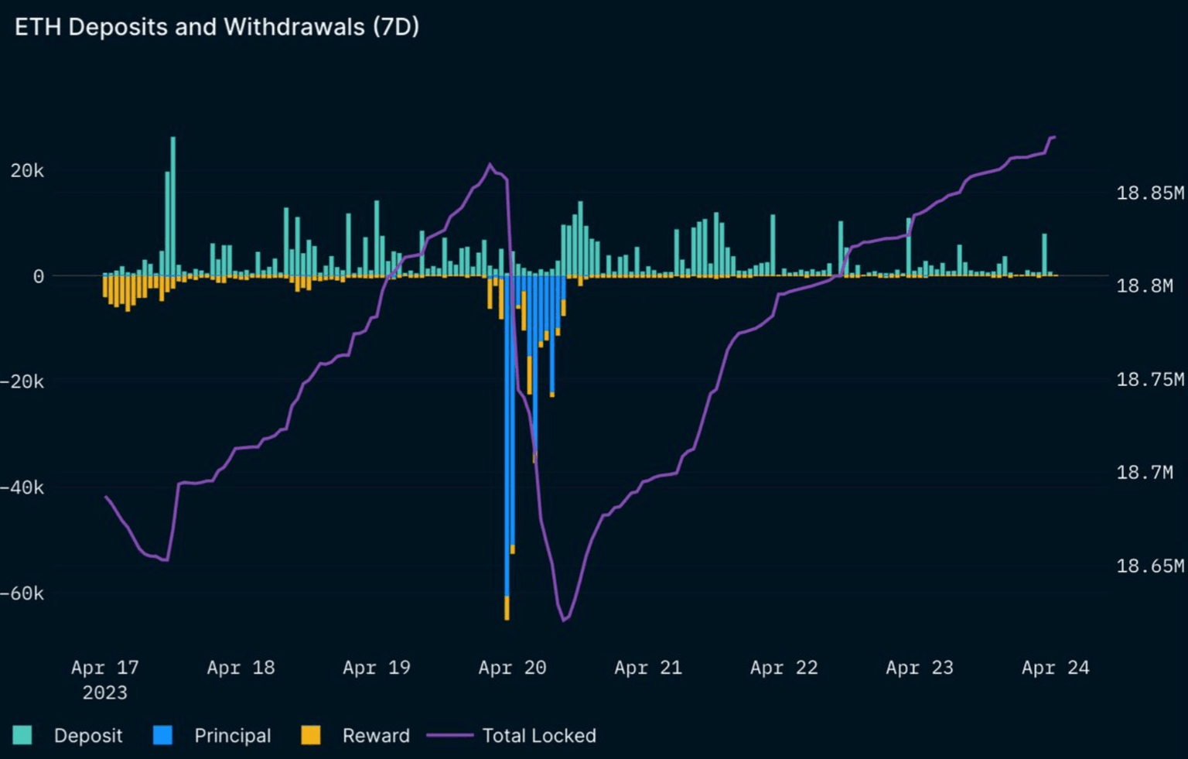Viewport: 1188px width, 759px height.
Task: Toggle the Deposit series visibility in the legend
Action: [88, 736]
